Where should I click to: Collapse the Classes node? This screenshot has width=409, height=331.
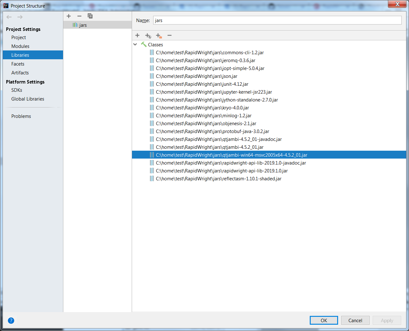(x=135, y=44)
